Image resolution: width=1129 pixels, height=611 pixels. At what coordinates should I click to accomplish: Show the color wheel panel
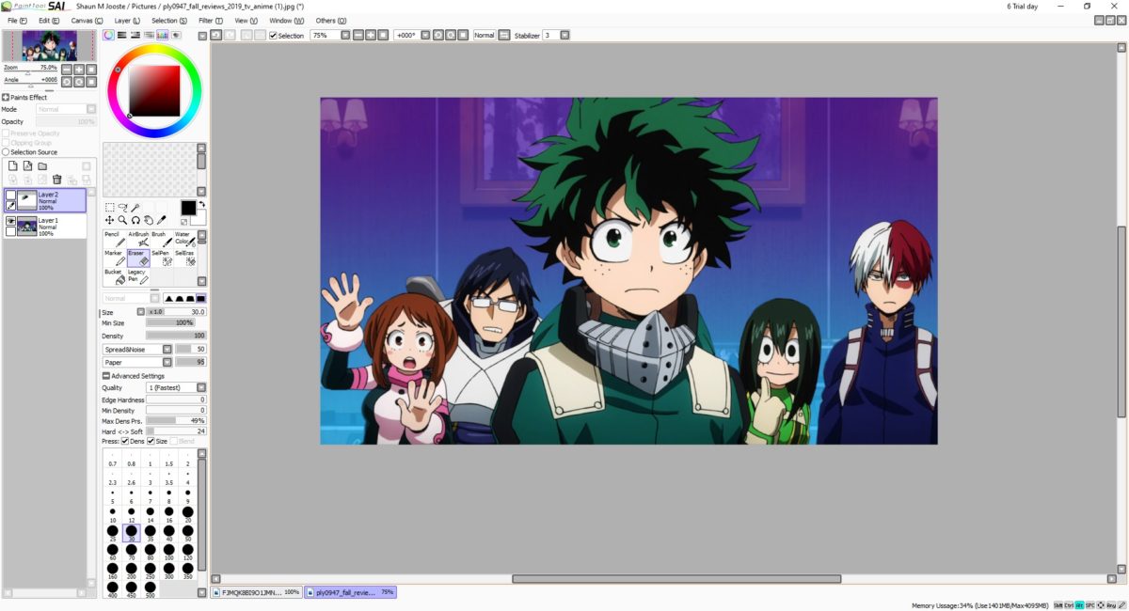(109, 36)
